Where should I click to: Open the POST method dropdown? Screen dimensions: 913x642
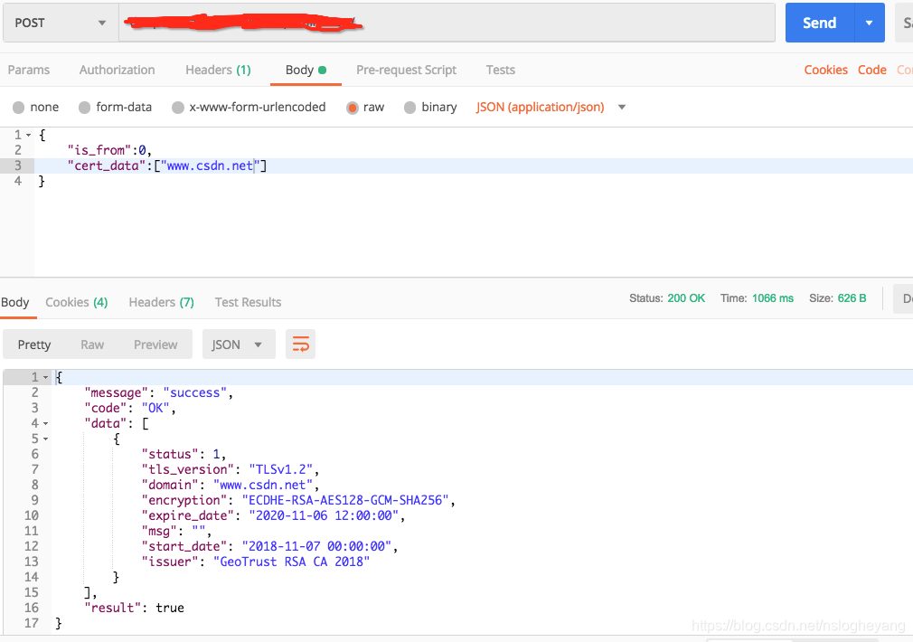61,23
